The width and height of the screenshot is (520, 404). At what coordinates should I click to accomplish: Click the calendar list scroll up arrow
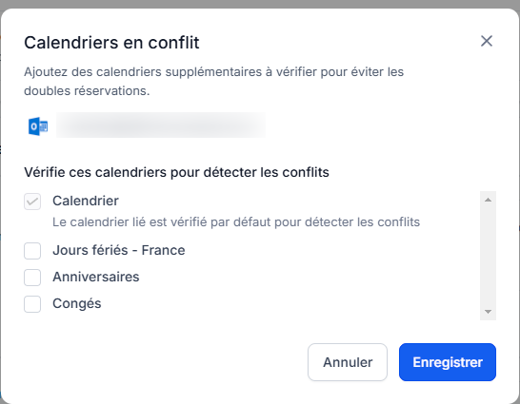point(488,200)
